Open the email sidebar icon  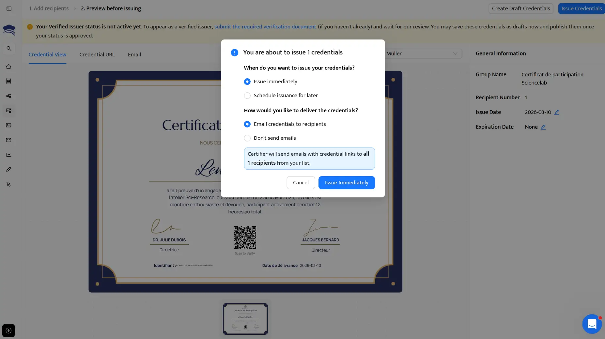click(x=9, y=140)
